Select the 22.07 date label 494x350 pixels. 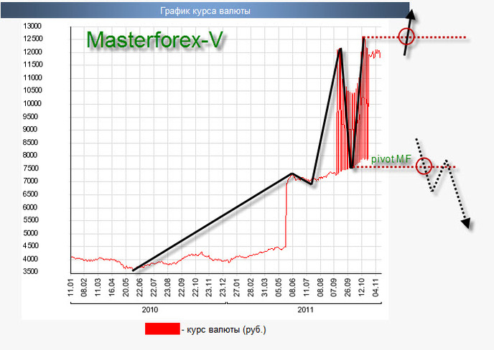[154, 287]
